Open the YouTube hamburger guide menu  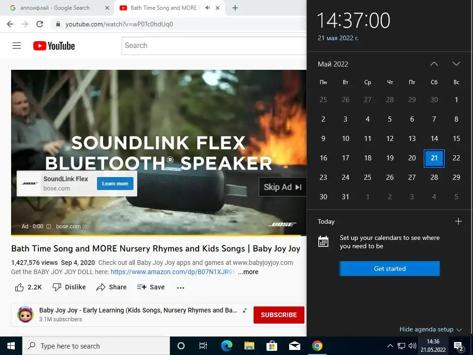pyautogui.click(x=17, y=46)
